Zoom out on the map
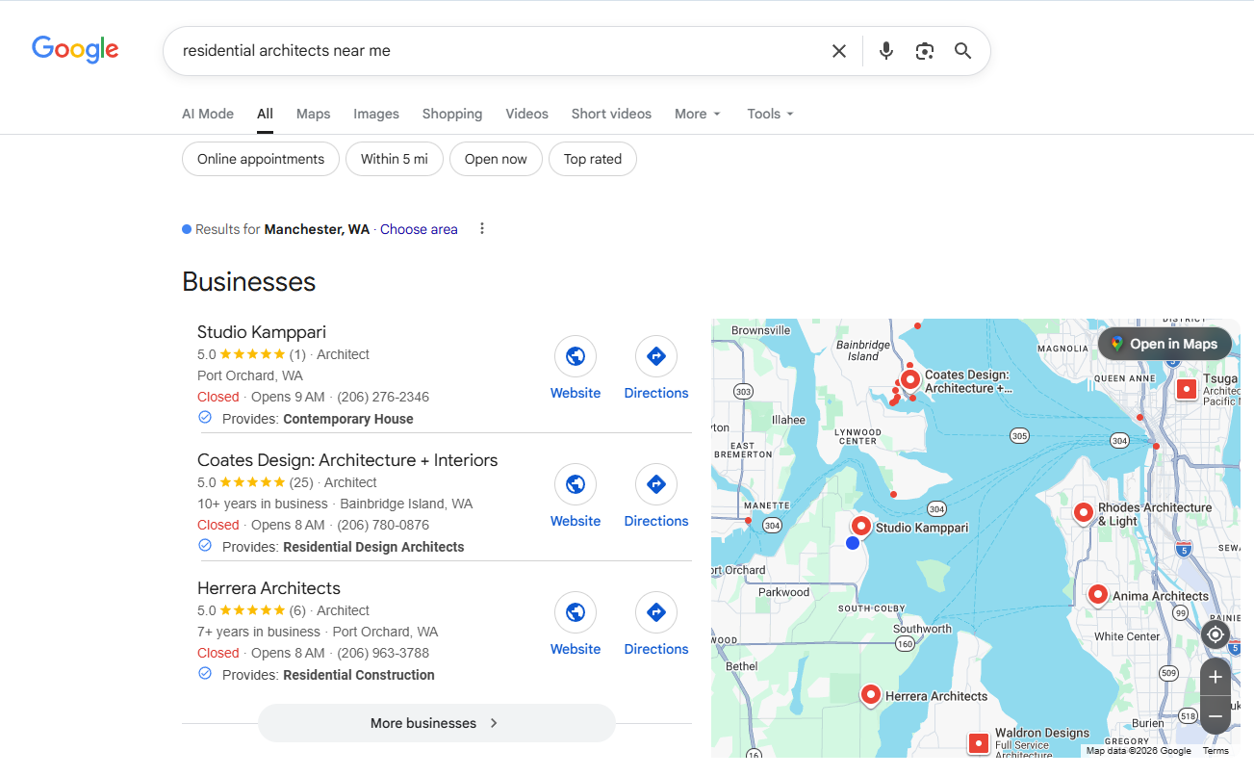1254x776 pixels. tap(1216, 716)
